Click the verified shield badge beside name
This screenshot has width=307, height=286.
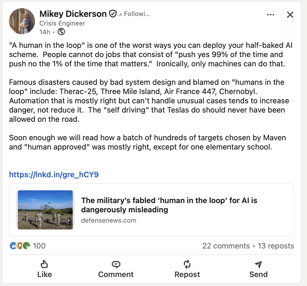[112, 14]
